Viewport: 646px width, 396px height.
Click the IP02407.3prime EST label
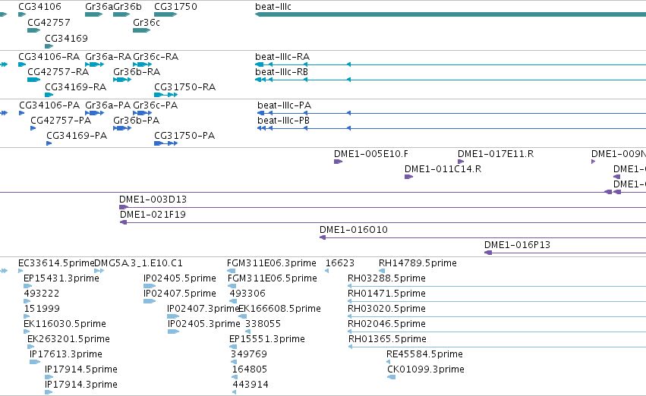click(203, 309)
